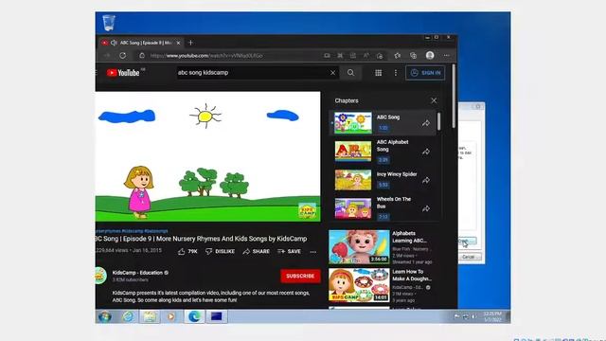The image size is (606, 341).
Task: Click the taskbar clock
Action: [x=492, y=316]
